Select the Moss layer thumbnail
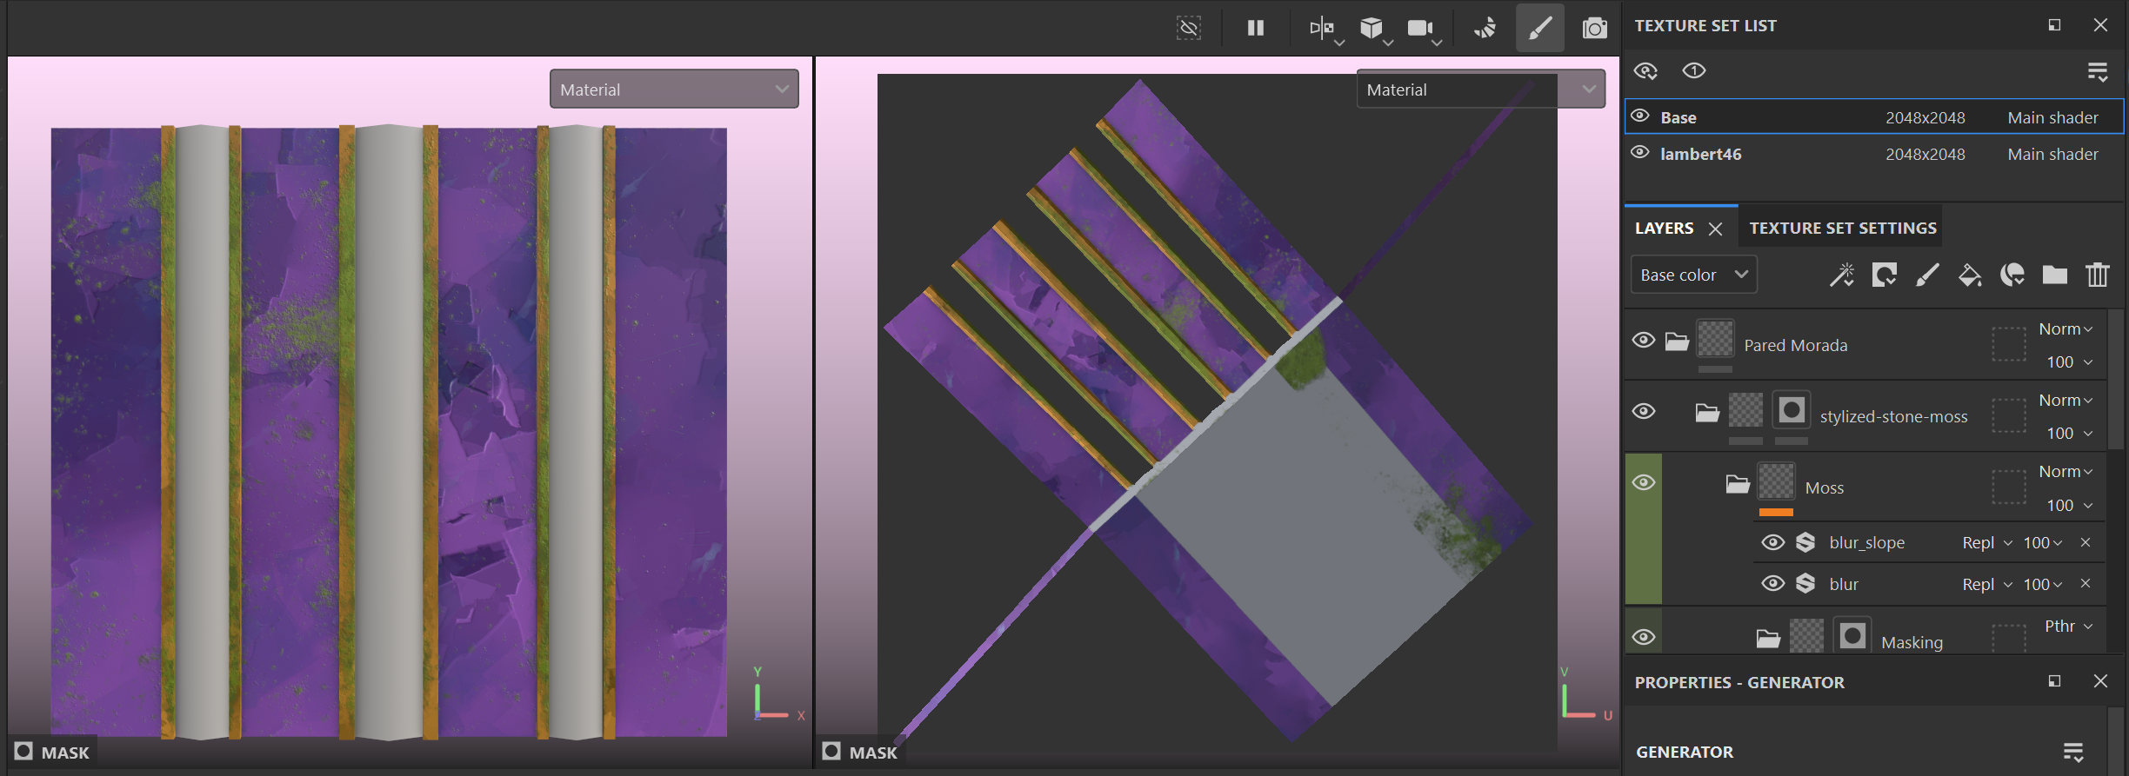 point(1776,481)
